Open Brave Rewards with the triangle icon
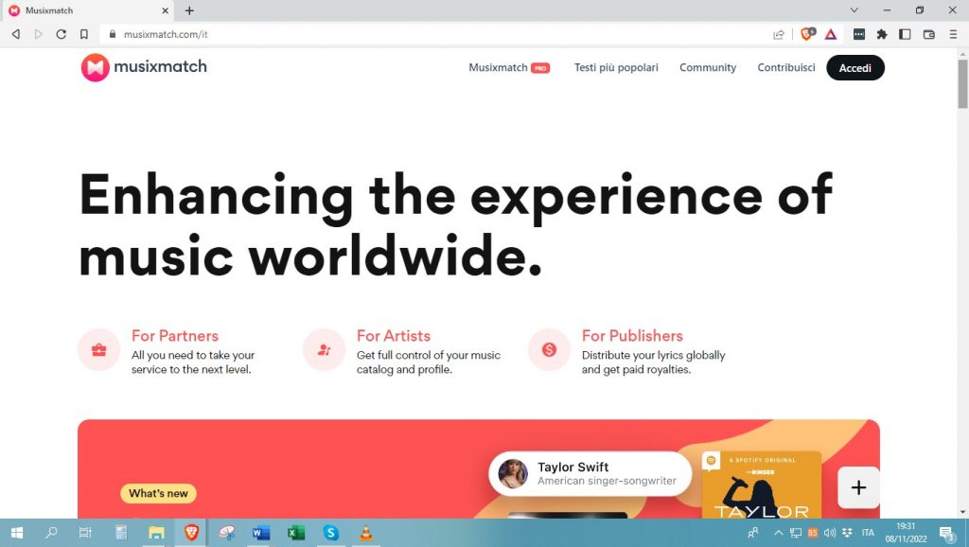 830,33
